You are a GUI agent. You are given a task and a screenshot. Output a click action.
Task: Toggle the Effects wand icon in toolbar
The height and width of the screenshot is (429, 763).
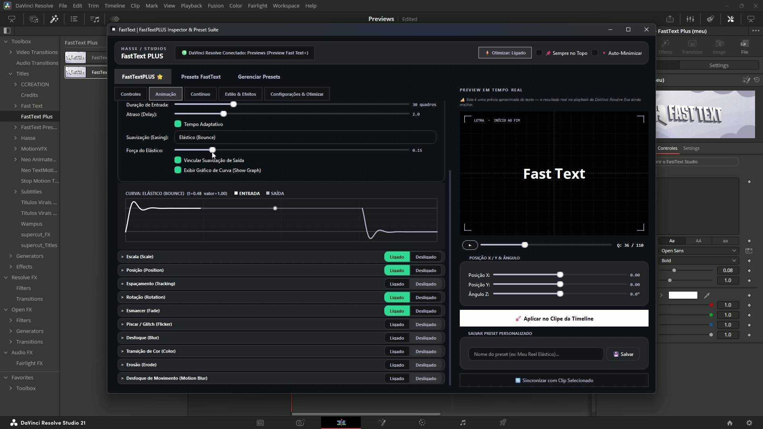[x=54, y=19]
